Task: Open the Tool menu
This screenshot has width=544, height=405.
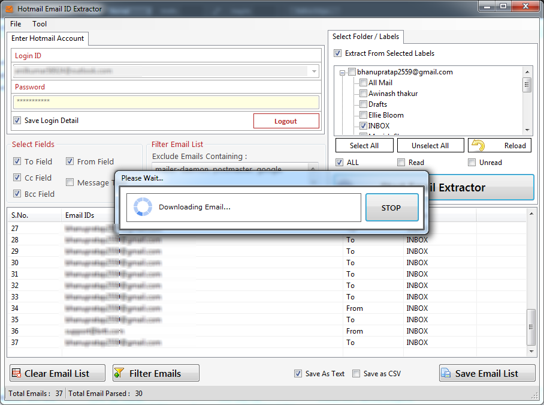Action: click(40, 24)
